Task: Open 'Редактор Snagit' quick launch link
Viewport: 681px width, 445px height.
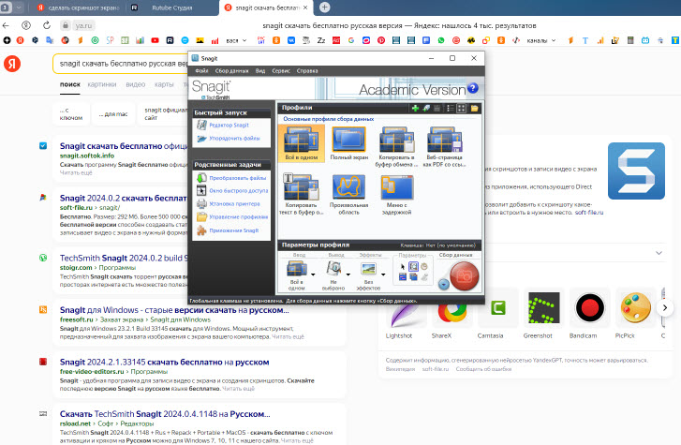Action: point(229,126)
